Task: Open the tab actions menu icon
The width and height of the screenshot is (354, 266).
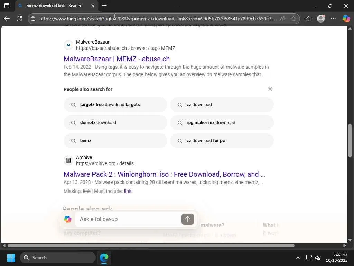Action: pos(7,6)
